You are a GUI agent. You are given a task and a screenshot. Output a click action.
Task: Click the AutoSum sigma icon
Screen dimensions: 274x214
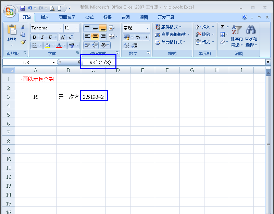(x=222, y=27)
